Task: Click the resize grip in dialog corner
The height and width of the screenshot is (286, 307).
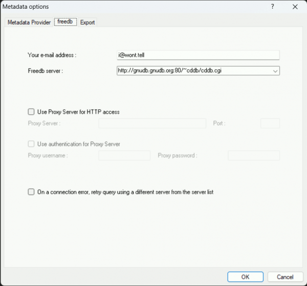Action: [x=304, y=283]
